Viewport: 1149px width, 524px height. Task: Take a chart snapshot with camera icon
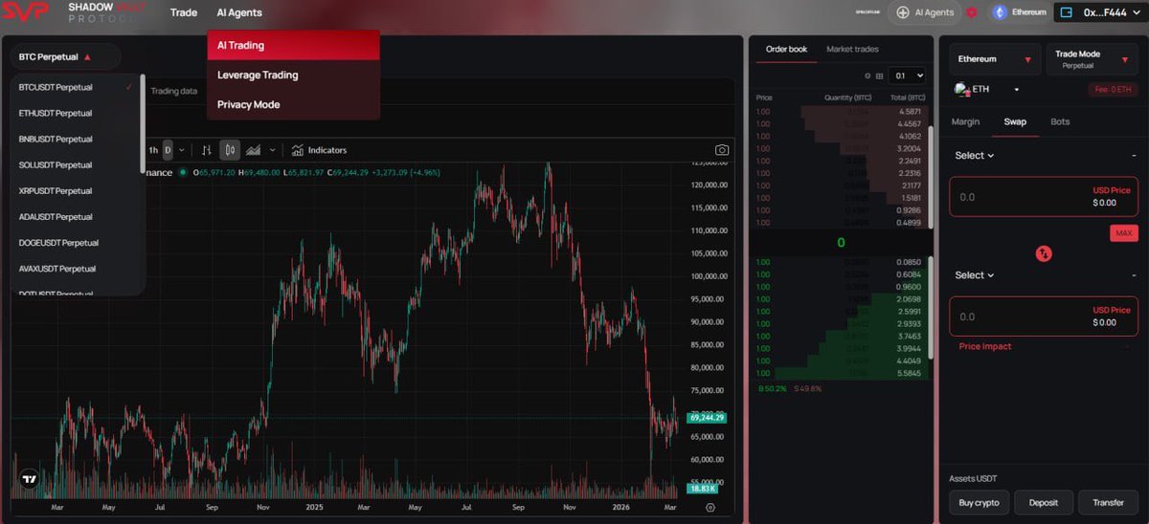tap(722, 150)
